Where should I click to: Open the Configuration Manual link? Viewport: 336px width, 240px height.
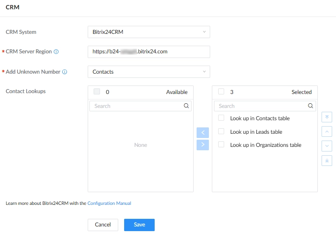(x=109, y=203)
